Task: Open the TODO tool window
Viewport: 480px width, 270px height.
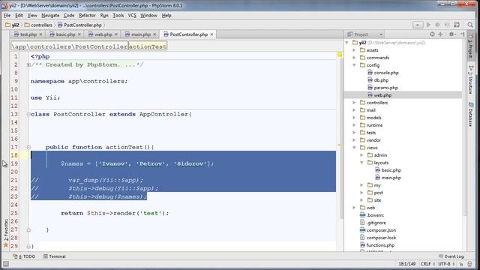Action: point(24,256)
